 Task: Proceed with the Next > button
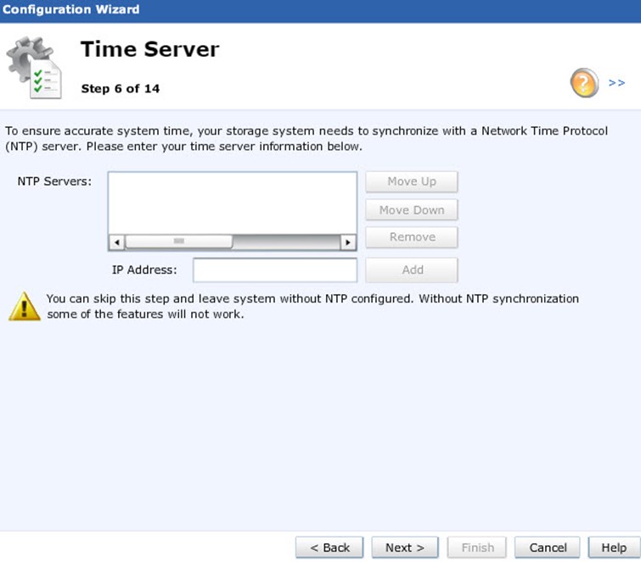coord(405,548)
